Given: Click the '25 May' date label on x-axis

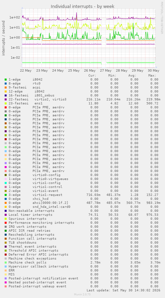Looking at the screenshot, I should (x=74, y=71).
